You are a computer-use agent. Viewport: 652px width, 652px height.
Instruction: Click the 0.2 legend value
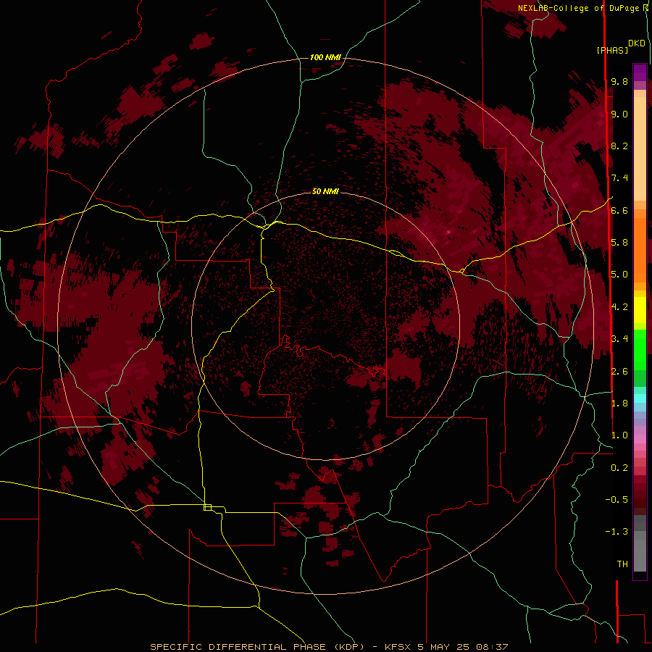coord(619,468)
